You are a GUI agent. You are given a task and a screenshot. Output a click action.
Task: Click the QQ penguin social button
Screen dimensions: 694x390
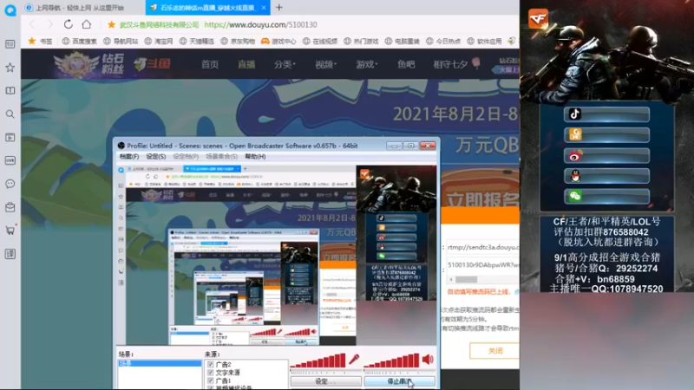[x=606, y=176]
